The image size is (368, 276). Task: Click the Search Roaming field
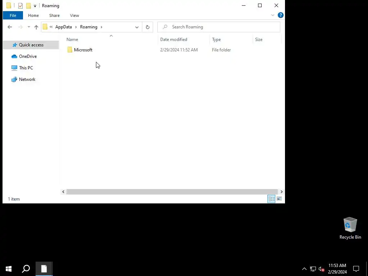[x=219, y=27]
